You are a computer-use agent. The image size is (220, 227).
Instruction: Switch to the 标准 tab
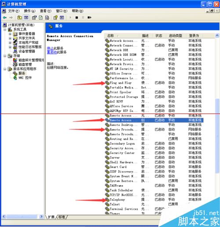click(62, 217)
